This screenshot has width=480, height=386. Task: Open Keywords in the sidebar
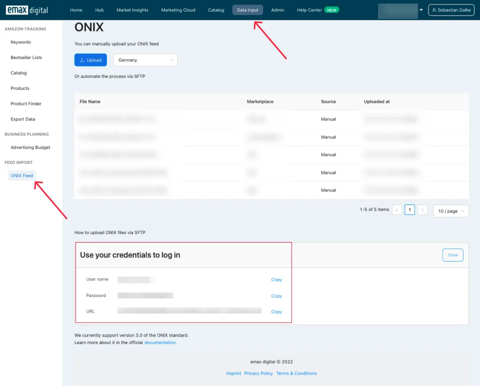point(21,42)
